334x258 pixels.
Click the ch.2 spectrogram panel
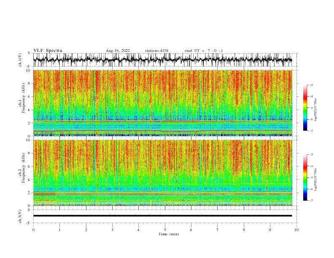162,173
